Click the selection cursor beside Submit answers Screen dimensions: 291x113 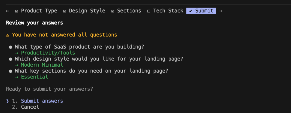click(8, 101)
